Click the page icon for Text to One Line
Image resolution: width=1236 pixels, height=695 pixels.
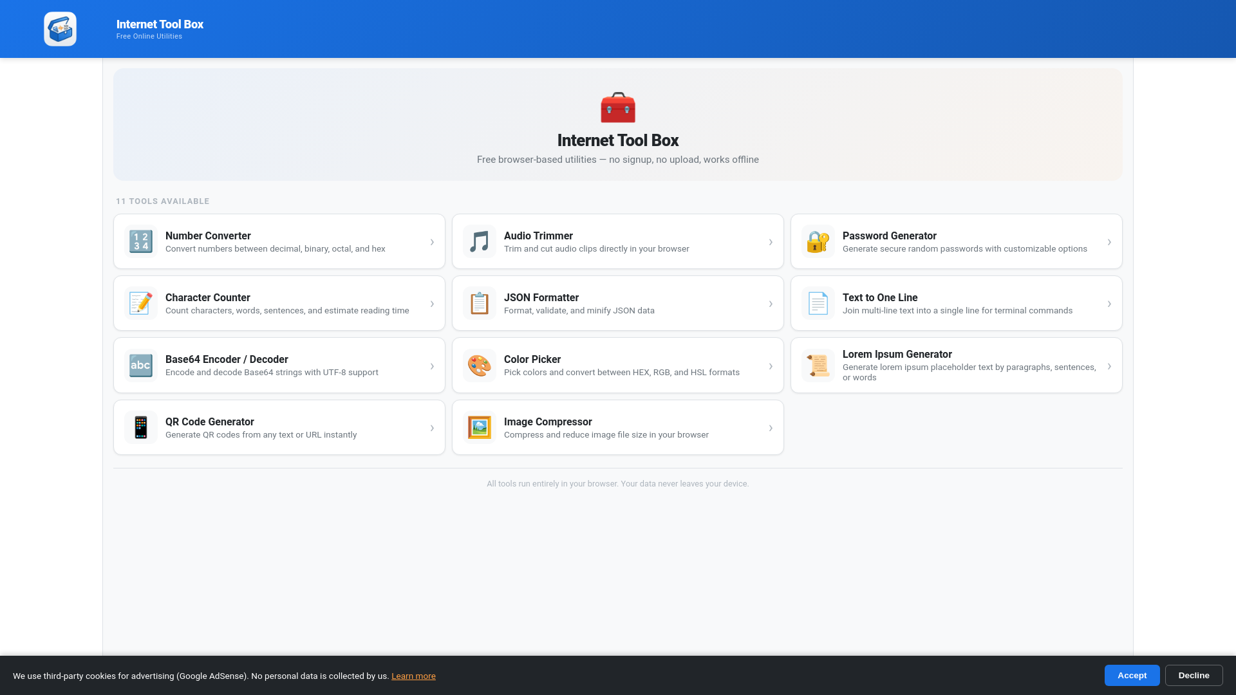pyautogui.click(x=818, y=303)
